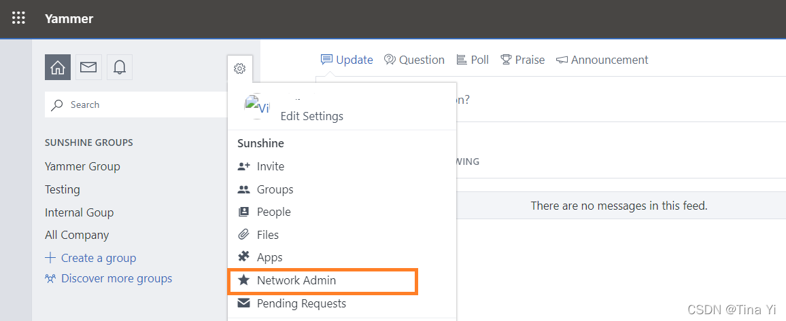This screenshot has height=321, width=786.
Task: Open the app launcher waffle icon
Action: [18, 19]
